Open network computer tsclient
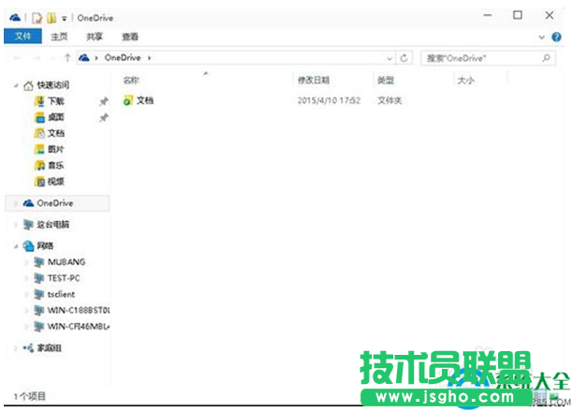 61,294
